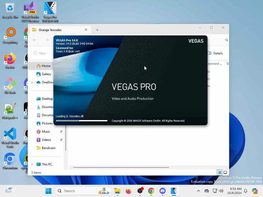Open the Bandicam folder in navigation pane
Screen dimensions: 263x197
[x=46, y=148]
